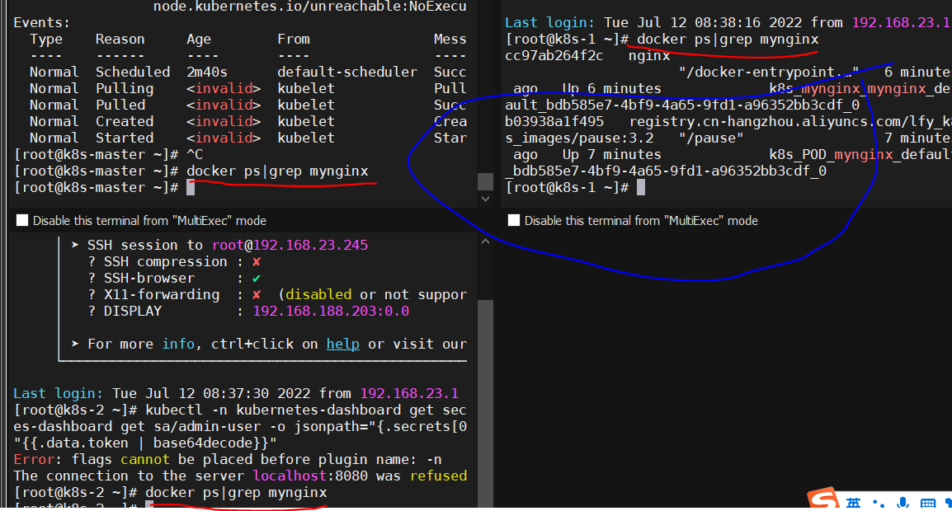Click the upper terminal scrollbar thumb
Image resolution: width=952 pixels, height=511 pixels.
pyautogui.click(x=485, y=180)
